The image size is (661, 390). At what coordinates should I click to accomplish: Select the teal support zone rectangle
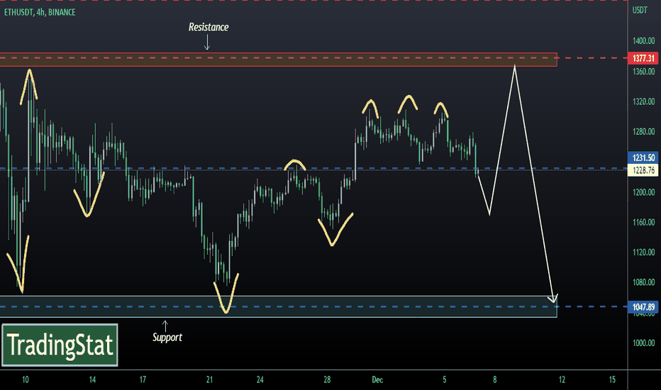[278, 306]
